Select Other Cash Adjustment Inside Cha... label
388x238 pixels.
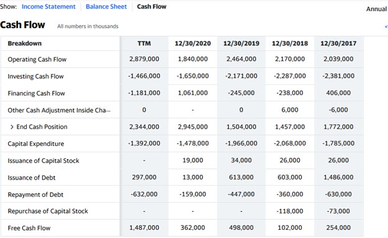(59, 110)
